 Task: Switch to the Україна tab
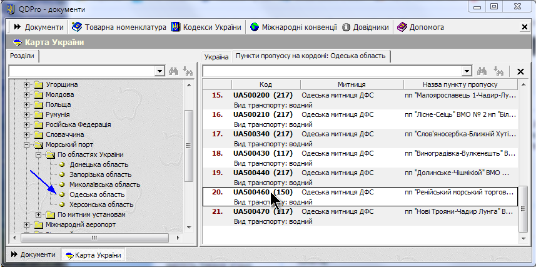coord(217,57)
